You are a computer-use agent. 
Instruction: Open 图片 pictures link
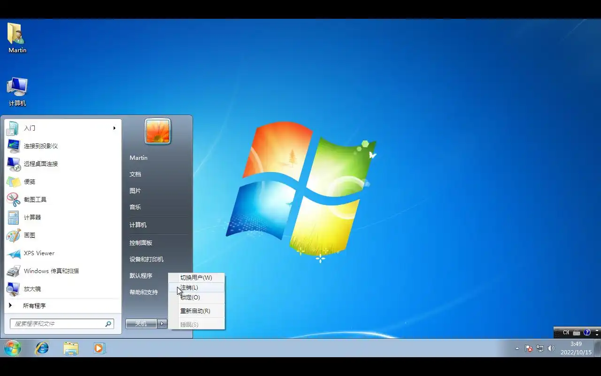[135, 191]
